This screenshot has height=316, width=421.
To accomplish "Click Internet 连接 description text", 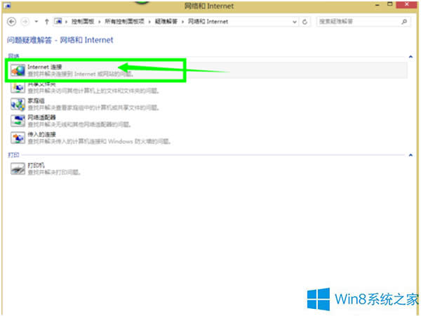I will pyautogui.click(x=81, y=74).
